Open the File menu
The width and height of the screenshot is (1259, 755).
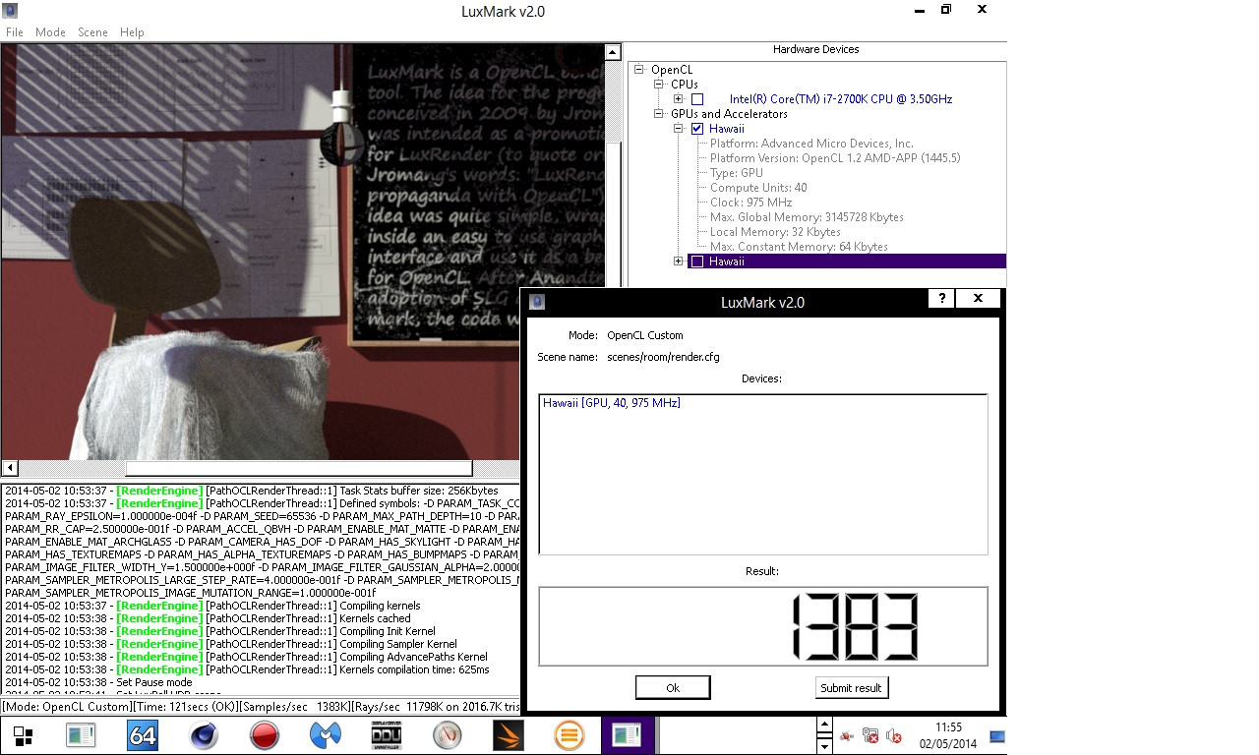[14, 32]
